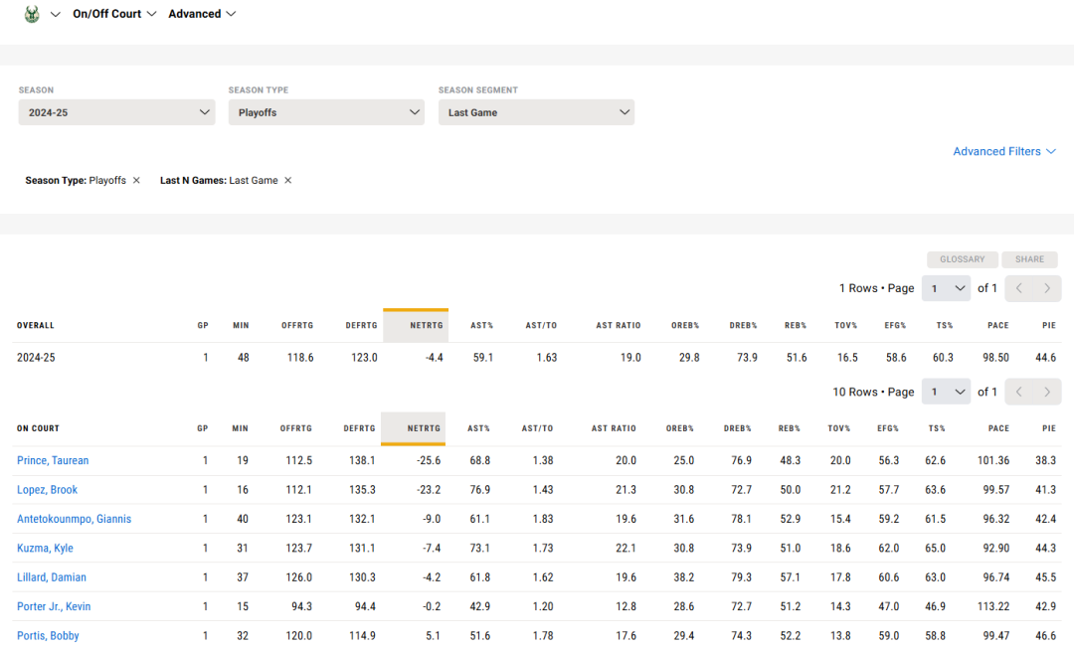This screenshot has width=1074, height=648.
Task: Open the Season Type Playoffs dropdown
Action: [327, 112]
